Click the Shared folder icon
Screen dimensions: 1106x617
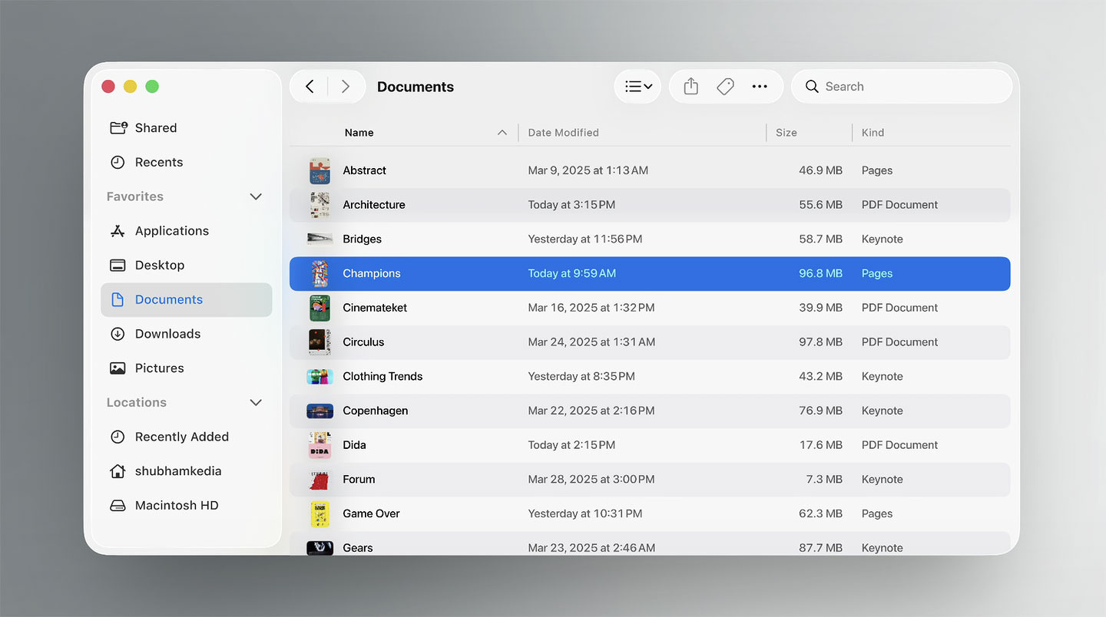tap(118, 128)
